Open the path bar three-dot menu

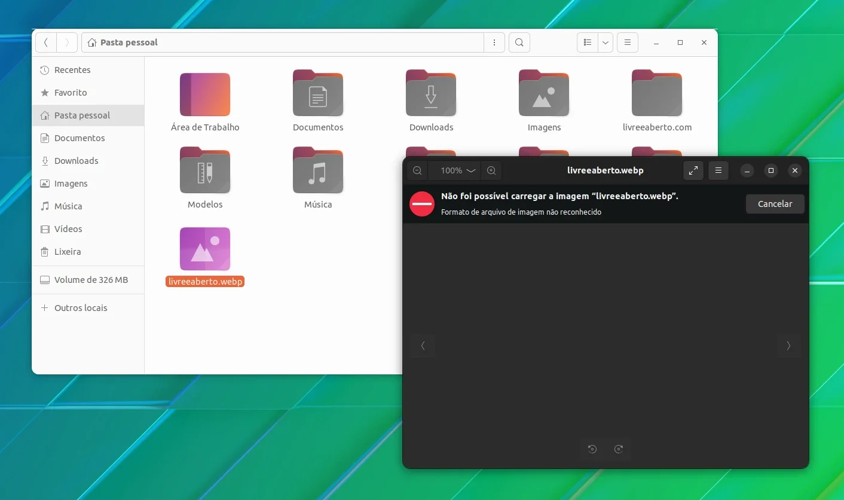494,42
